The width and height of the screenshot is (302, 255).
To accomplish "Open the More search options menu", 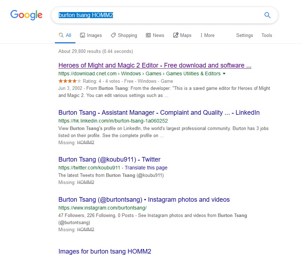I will 207,36.
